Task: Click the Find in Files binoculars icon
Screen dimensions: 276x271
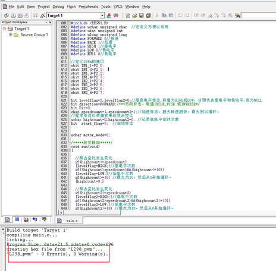Action: pyautogui.click(x=237, y=15)
